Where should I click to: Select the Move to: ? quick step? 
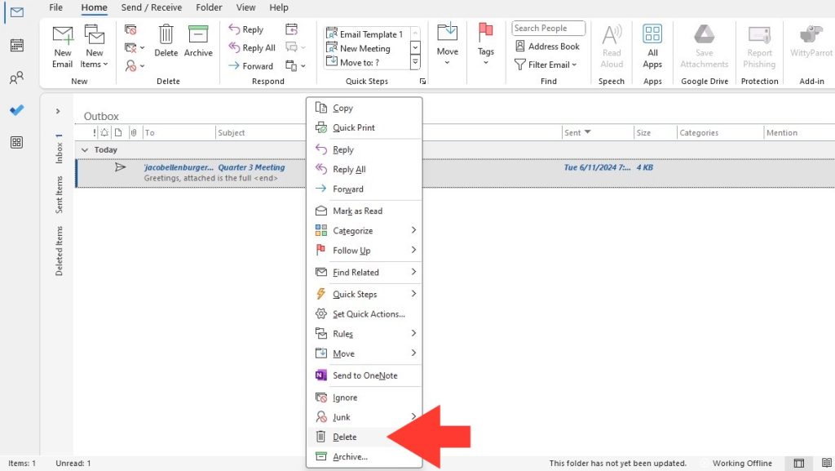tap(366, 62)
